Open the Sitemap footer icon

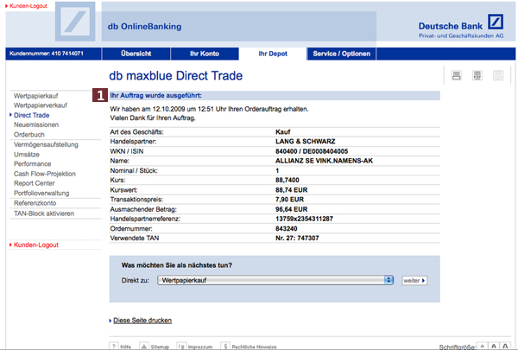pos(144,345)
